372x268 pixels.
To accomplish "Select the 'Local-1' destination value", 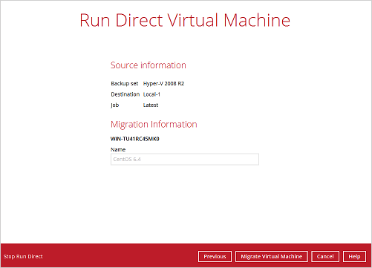I will [151, 94].
